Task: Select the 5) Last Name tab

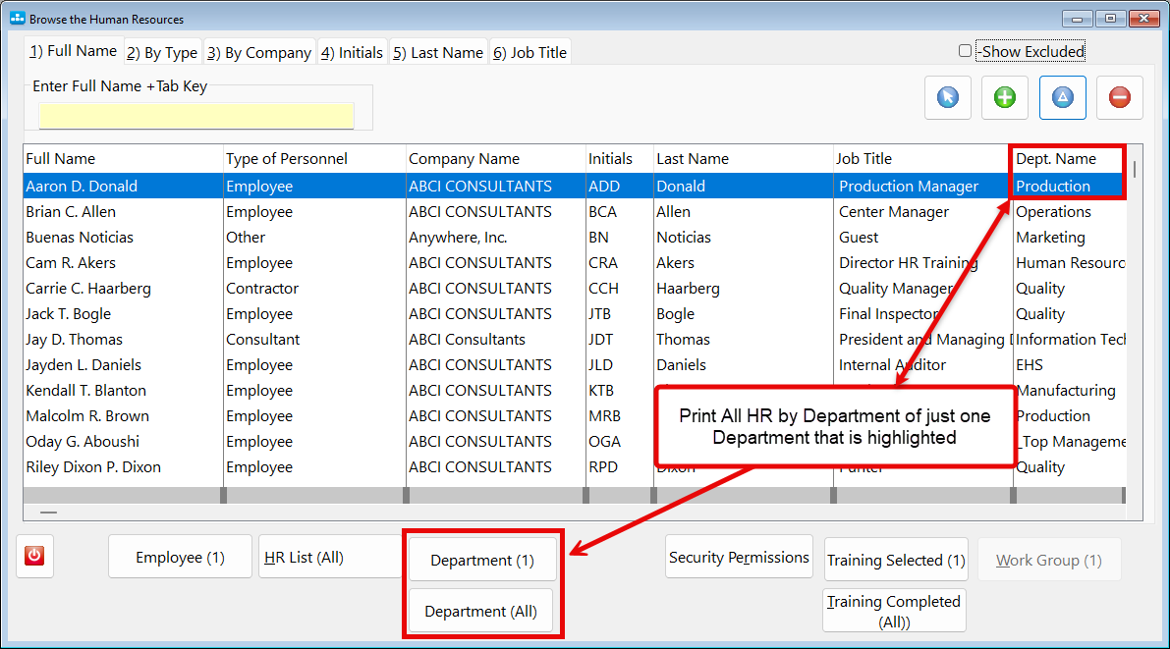Action: click(438, 52)
